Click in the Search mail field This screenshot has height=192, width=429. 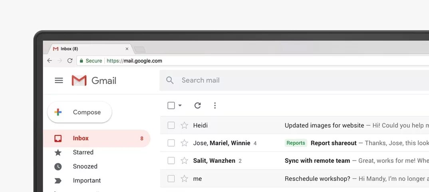(x=294, y=80)
